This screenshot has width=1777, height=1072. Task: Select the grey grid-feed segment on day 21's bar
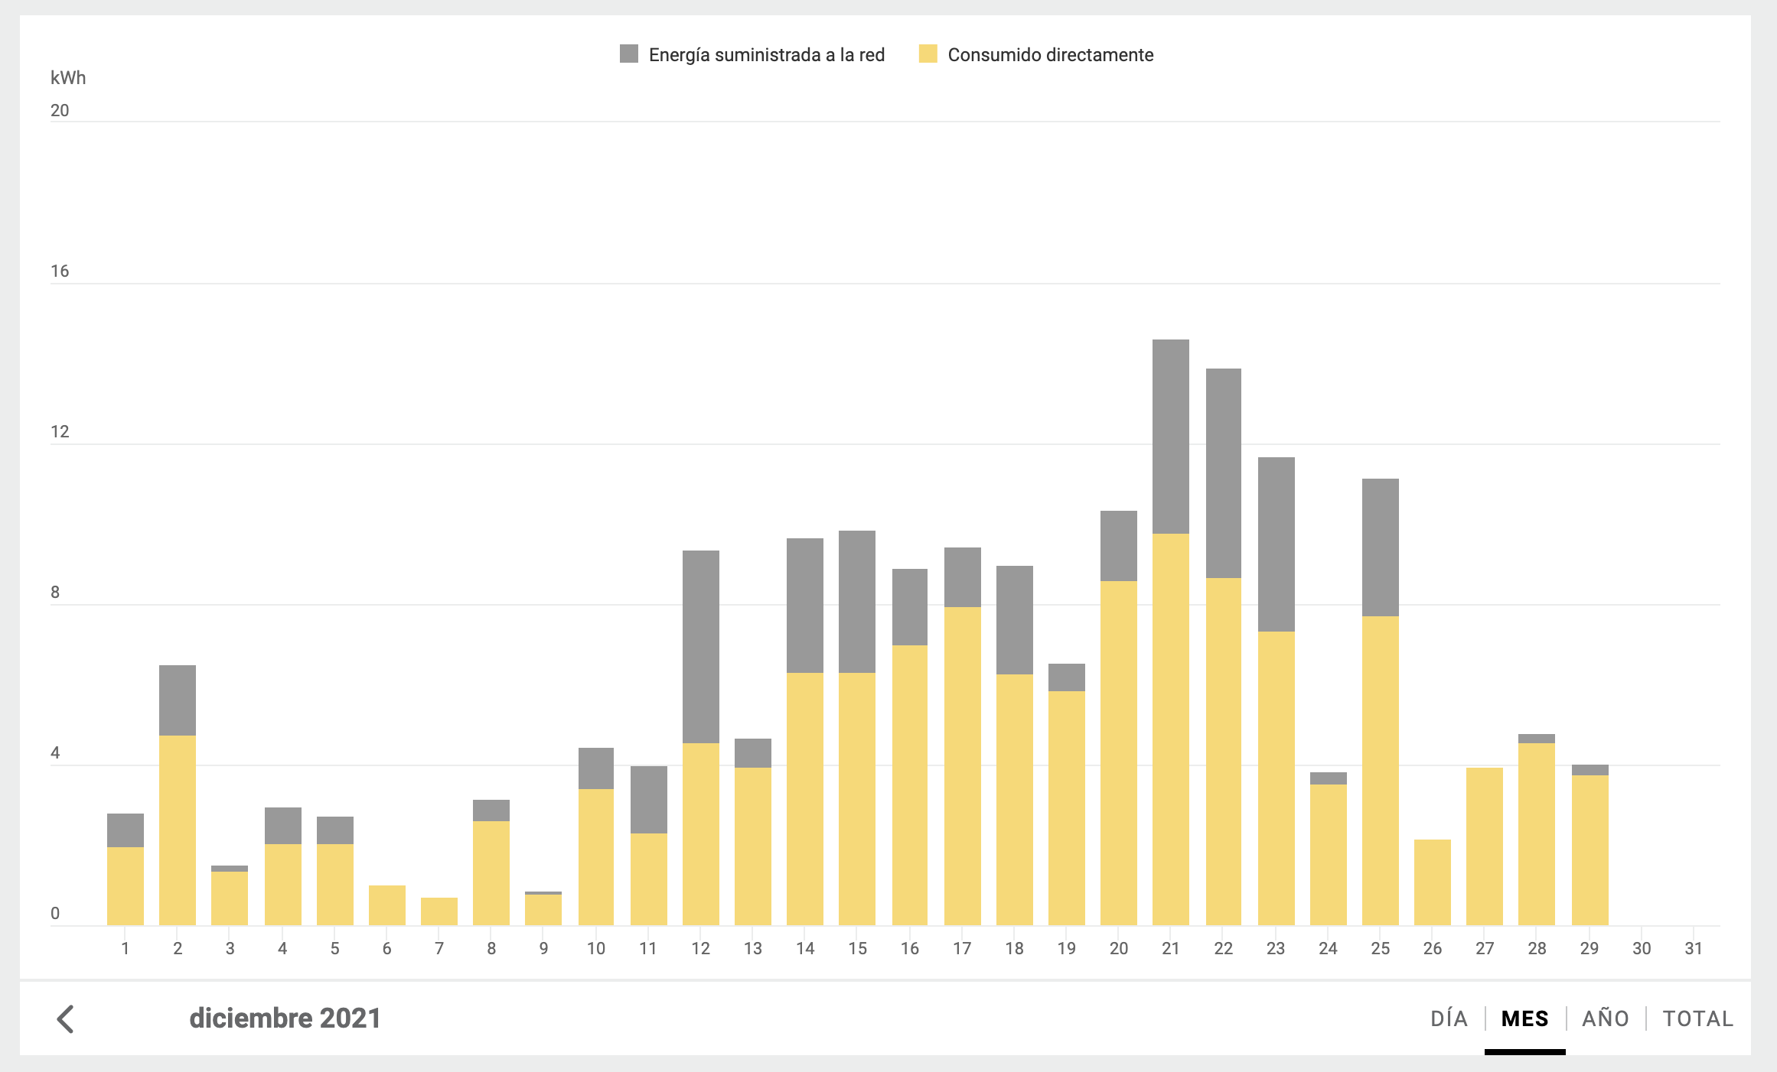(1171, 437)
